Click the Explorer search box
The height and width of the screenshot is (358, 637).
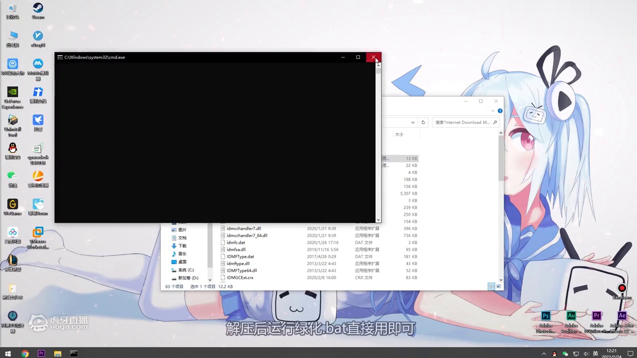[466, 122]
